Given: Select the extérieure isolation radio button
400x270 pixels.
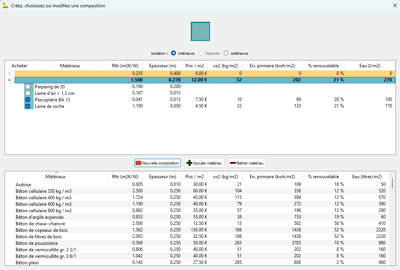Looking at the screenshot, I should tap(226, 53).
